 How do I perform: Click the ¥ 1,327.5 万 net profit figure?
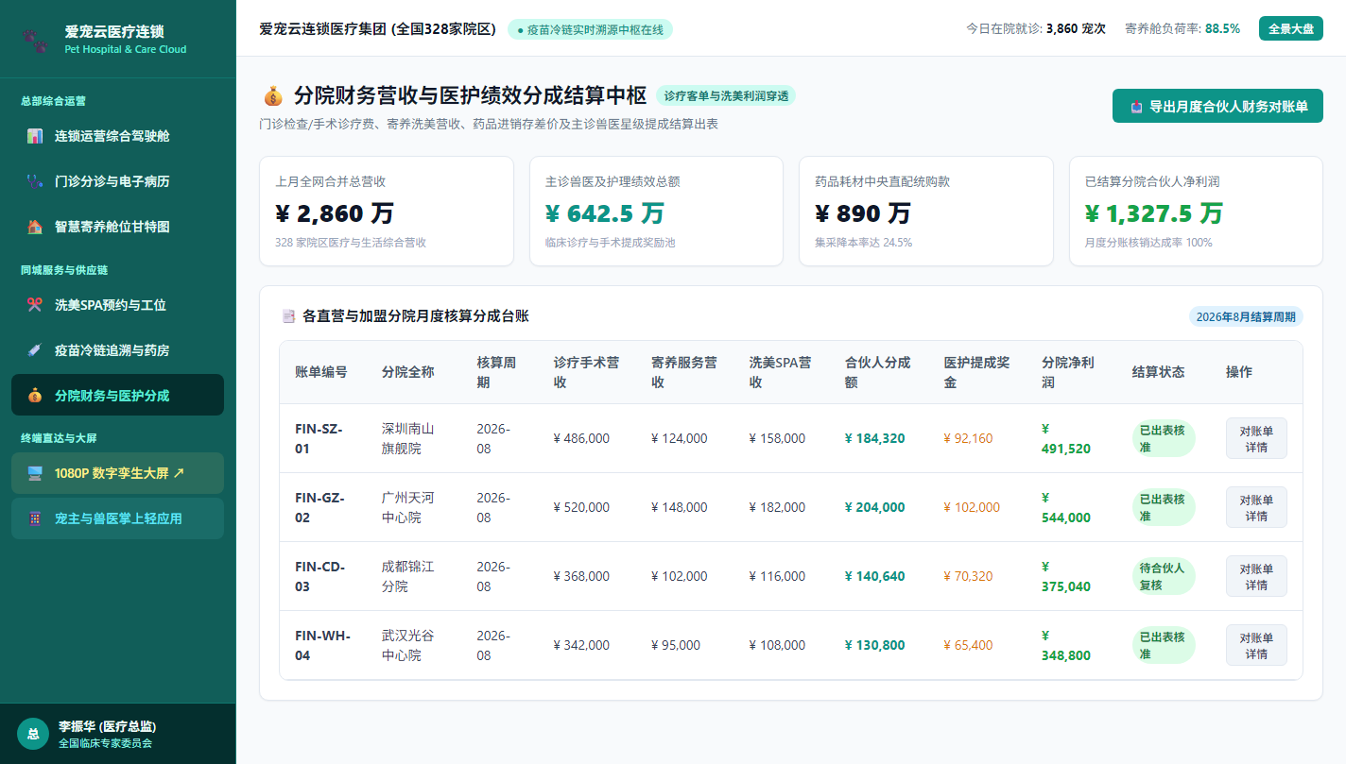pos(1154,212)
